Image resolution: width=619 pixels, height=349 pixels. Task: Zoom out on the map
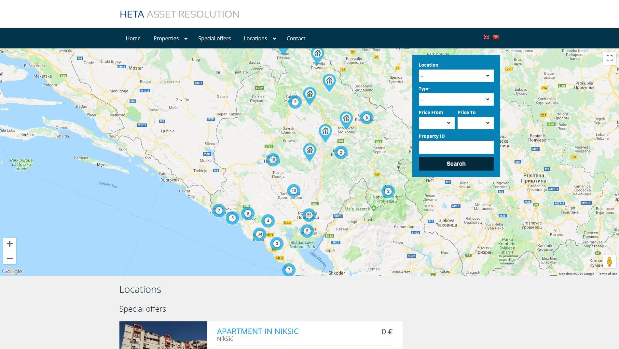tap(10, 258)
